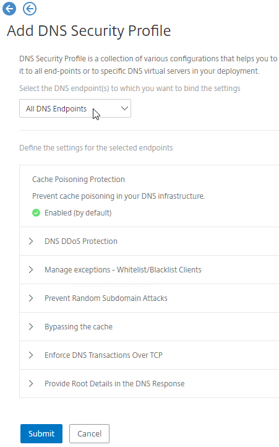Expand Provide Root Details chevron arrow
279x447 pixels.
tap(31, 384)
